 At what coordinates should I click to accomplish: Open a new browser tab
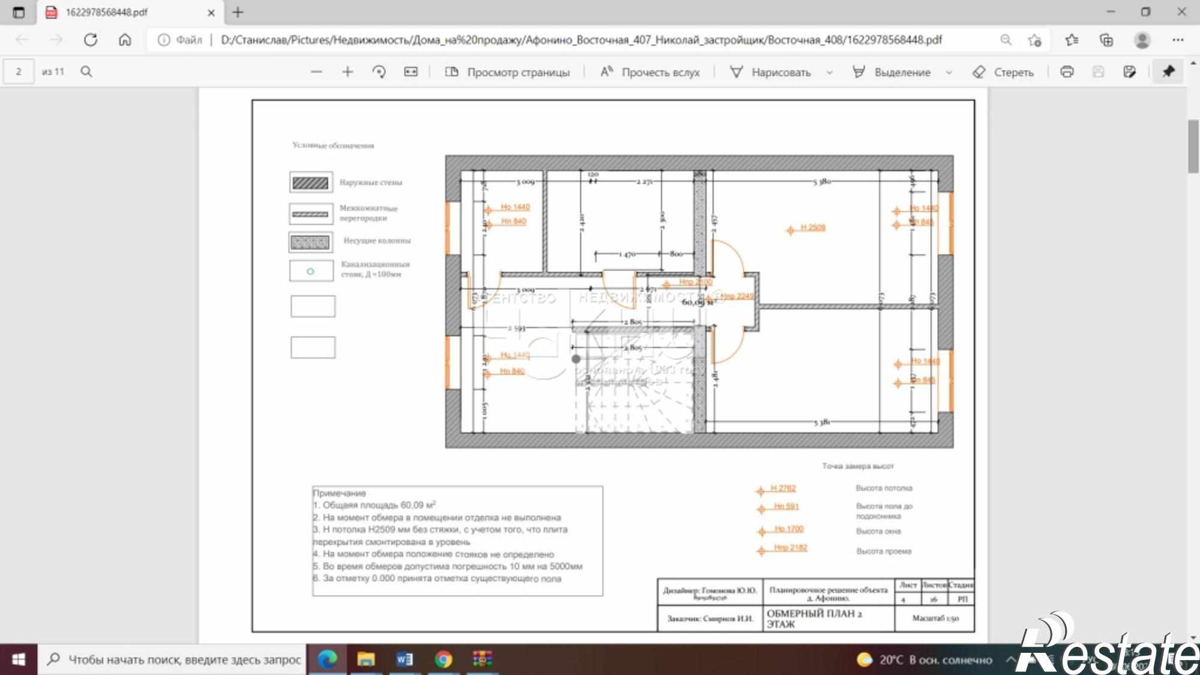(x=238, y=12)
